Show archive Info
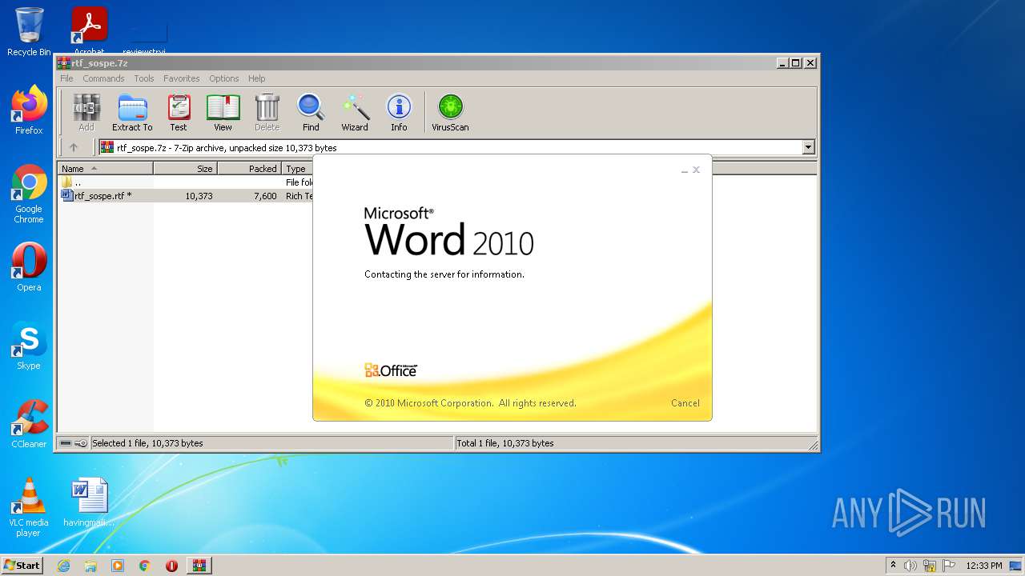Screen dimensions: 1025x576 click(x=399, y=113)
